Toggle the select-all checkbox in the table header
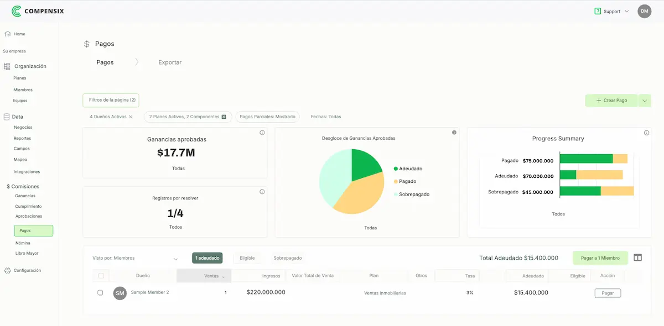The image size is (664, 326). click(101, 276)
